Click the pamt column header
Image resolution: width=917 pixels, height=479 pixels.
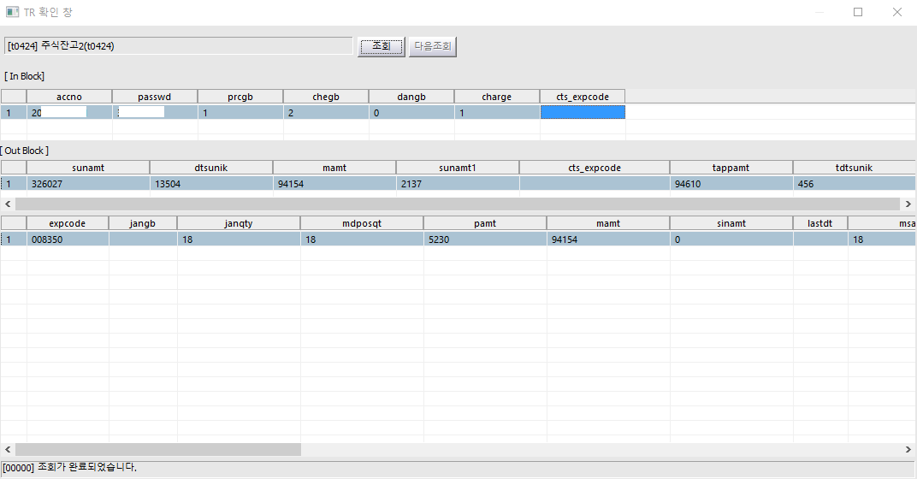coord(485,223)
